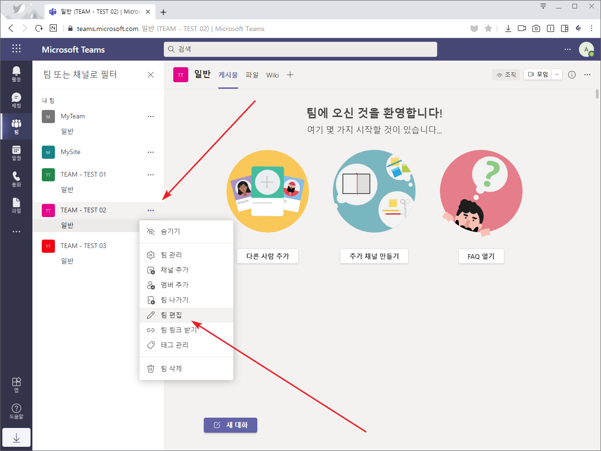The image size is (601, 451).
Task: Open the Help (도움말) icon
Action: [x=16, y=411]
